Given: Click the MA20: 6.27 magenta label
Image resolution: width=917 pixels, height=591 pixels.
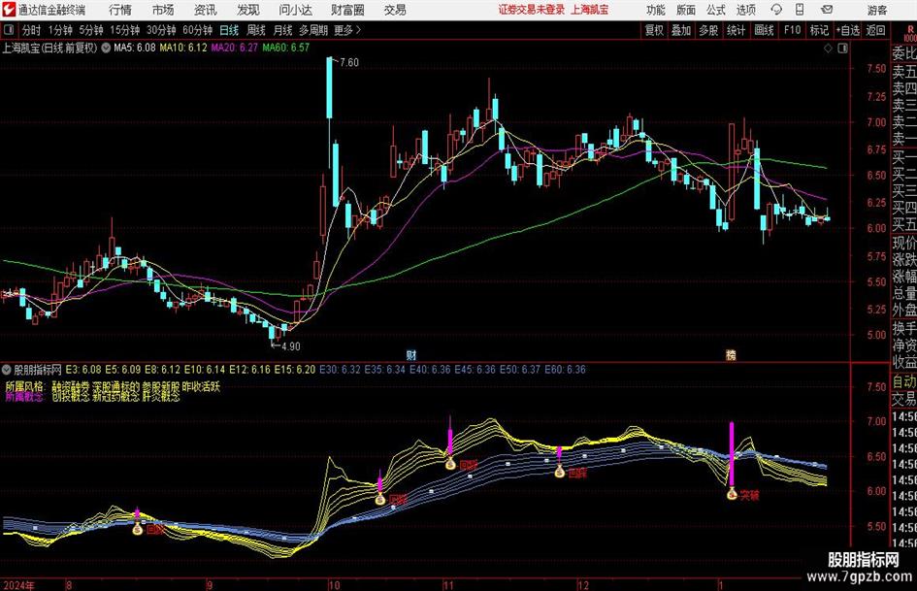Looking at the screenshot, I should click(x=235, y=48).
